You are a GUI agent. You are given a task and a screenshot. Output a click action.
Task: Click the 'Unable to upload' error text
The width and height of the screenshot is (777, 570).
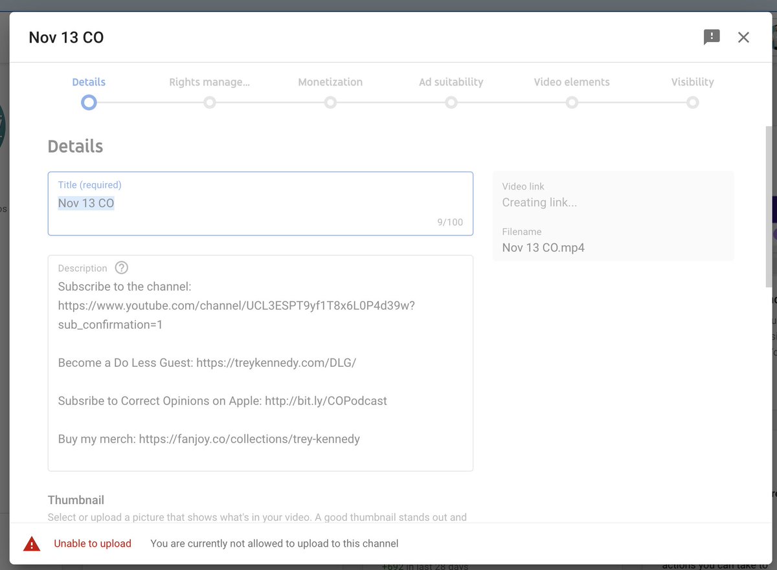coord(93,543)
